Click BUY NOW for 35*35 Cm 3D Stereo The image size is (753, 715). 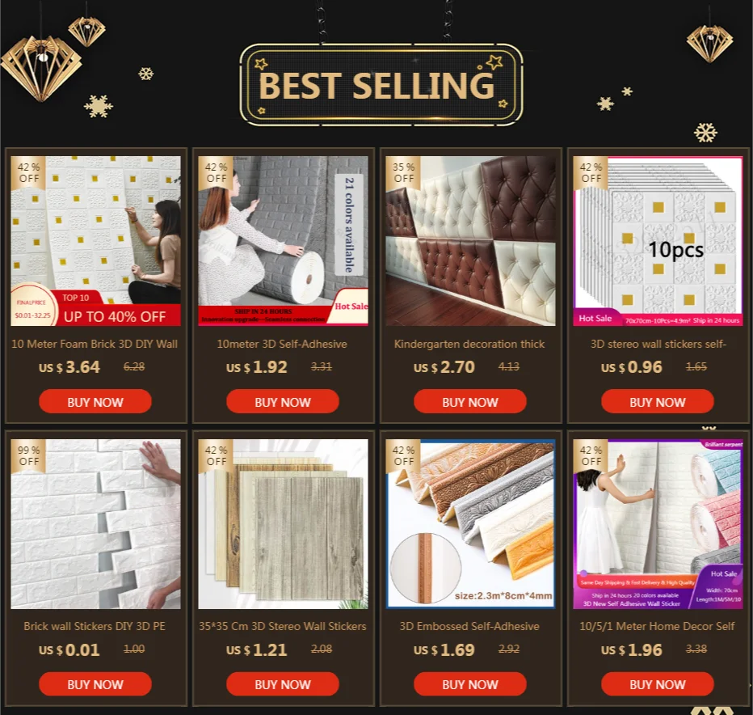coord(283,683)
